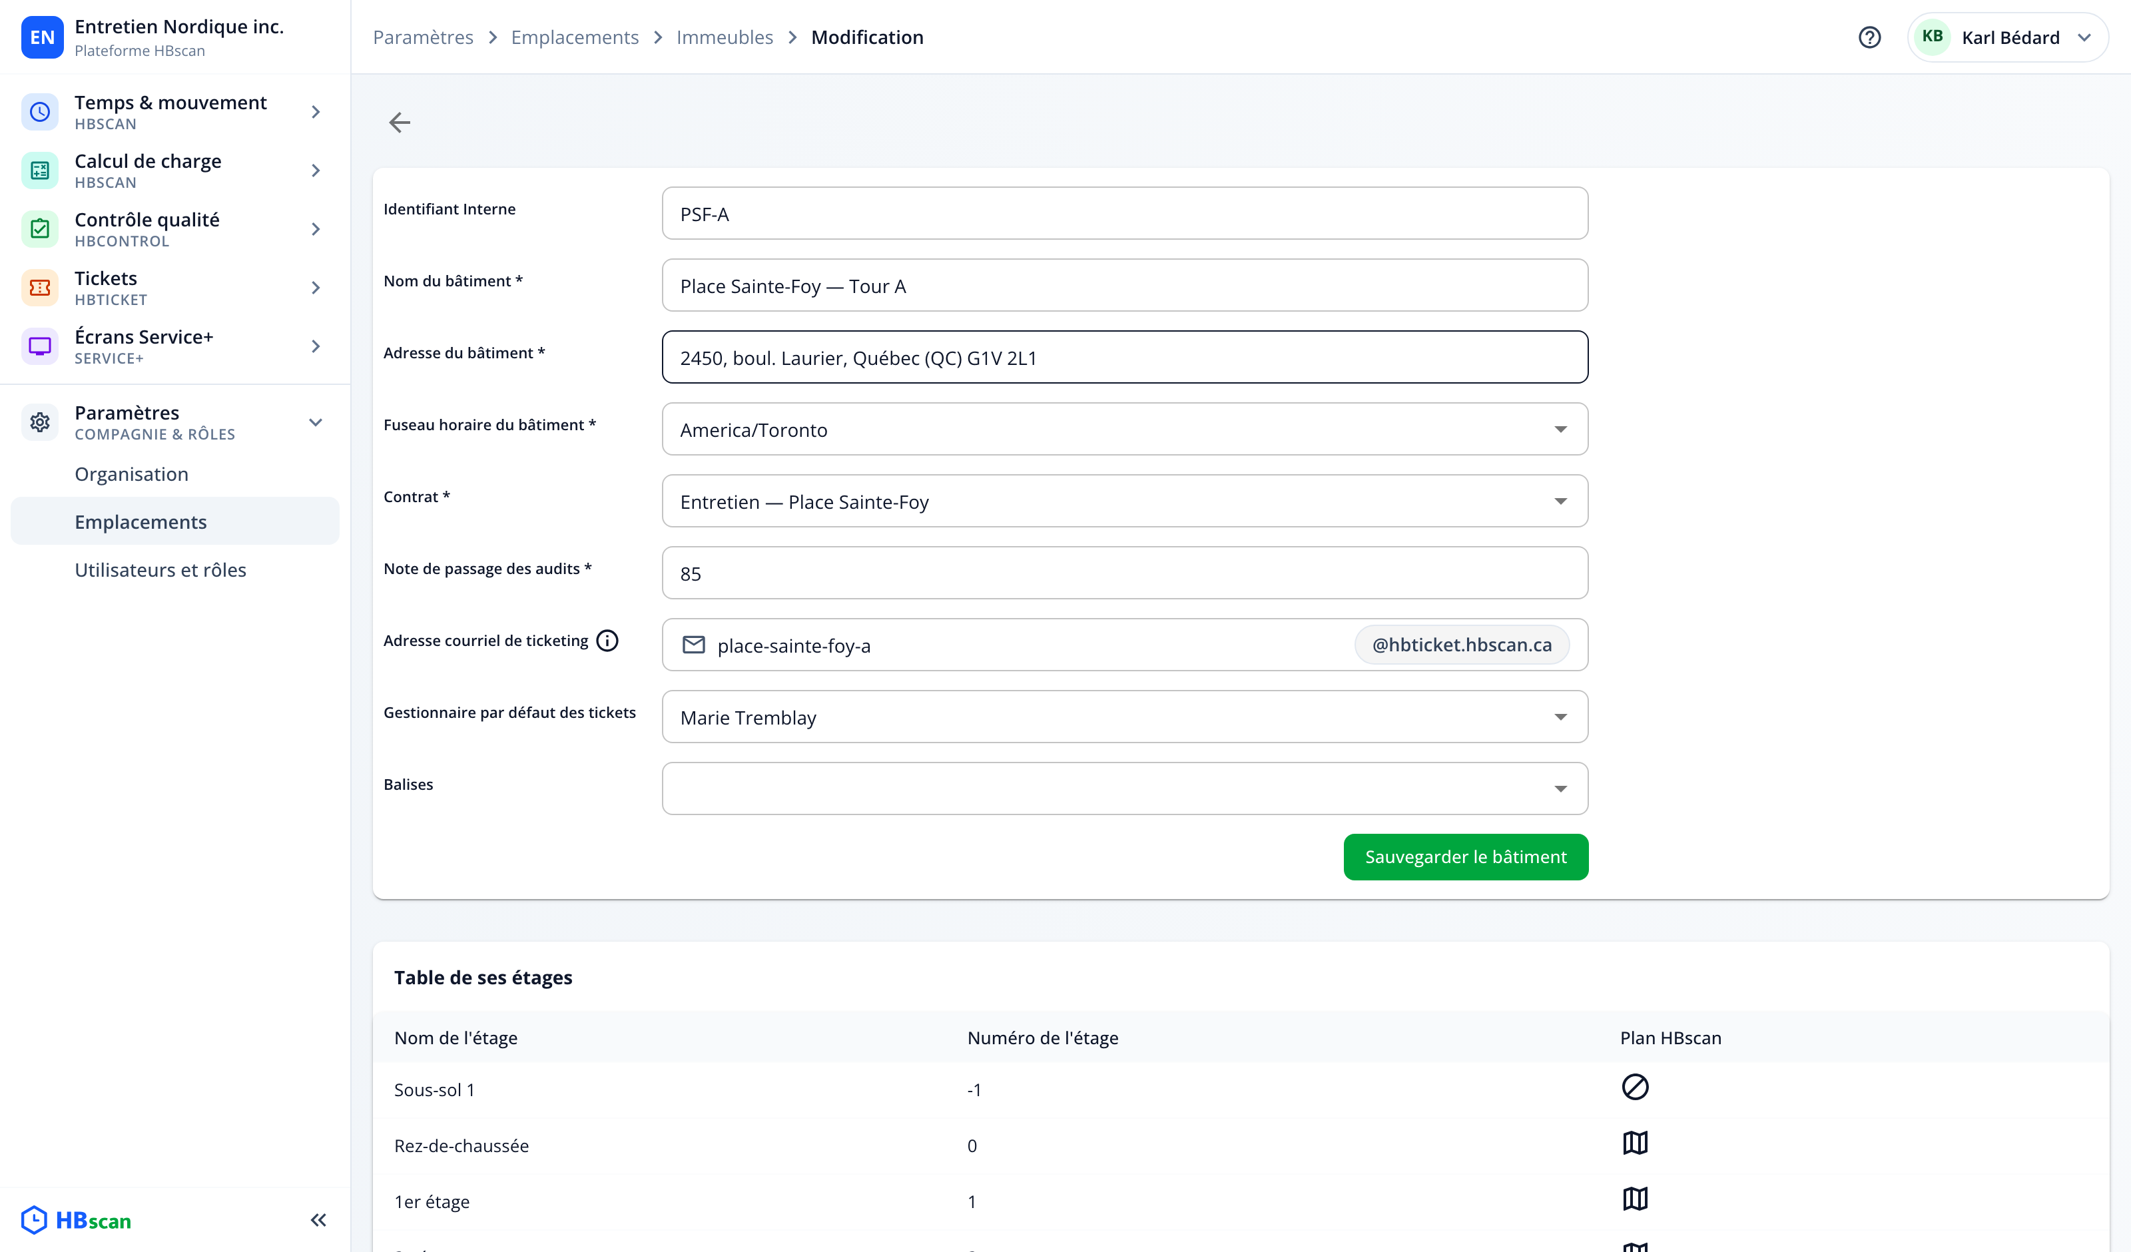Click the Identifiant Interne field PSF-A
The width and height of the screenshot is (2131, 1252).
[x=1125, y=213]
